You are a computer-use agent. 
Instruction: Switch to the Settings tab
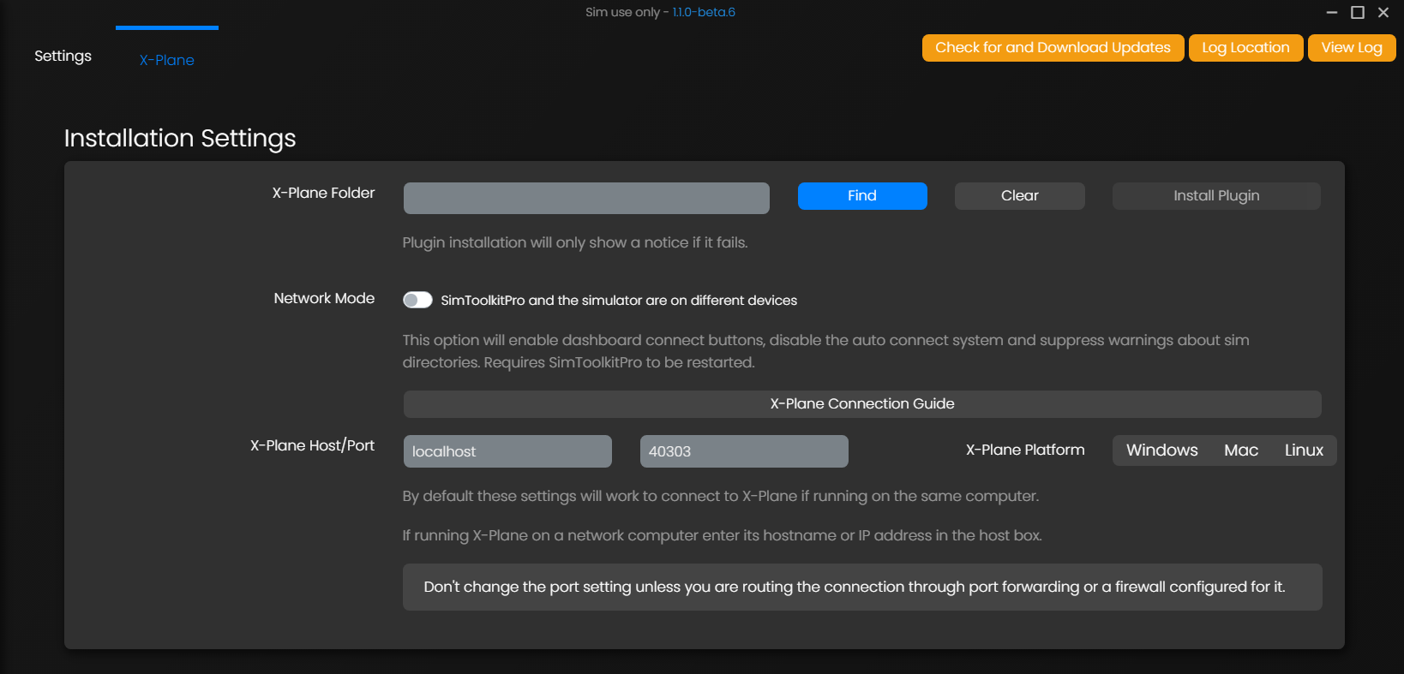[x=63, y=56]
